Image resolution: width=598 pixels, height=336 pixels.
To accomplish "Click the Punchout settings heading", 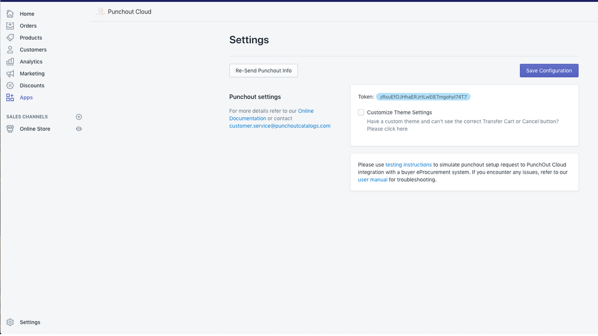I will pos(255,97).
